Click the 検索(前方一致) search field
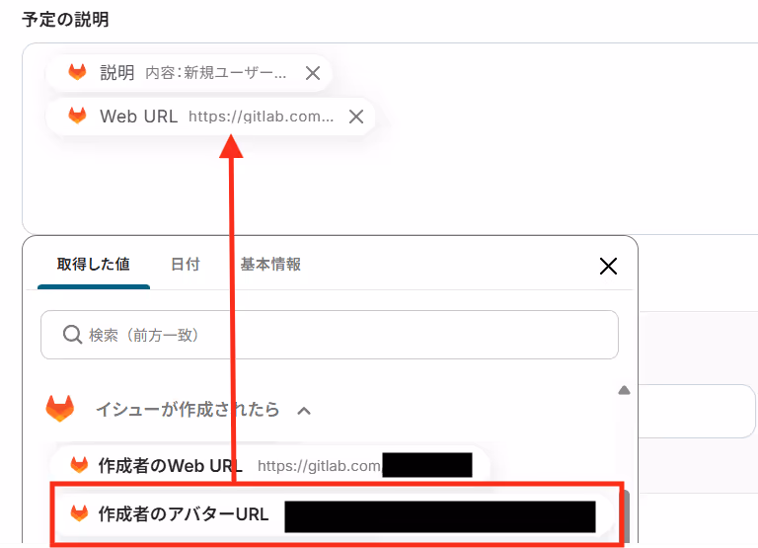The height and width of the screenshot is (548, 758). pos(330,335)
